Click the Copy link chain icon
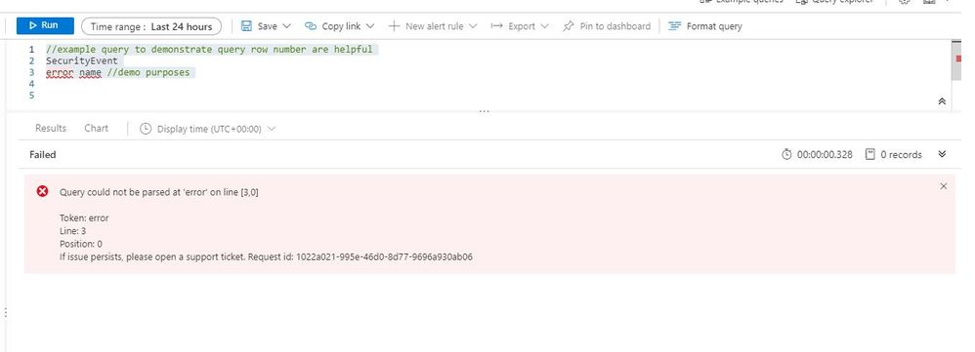Image resolution: width=975 pixels, height=352 pixels. (x=311, y=26)
